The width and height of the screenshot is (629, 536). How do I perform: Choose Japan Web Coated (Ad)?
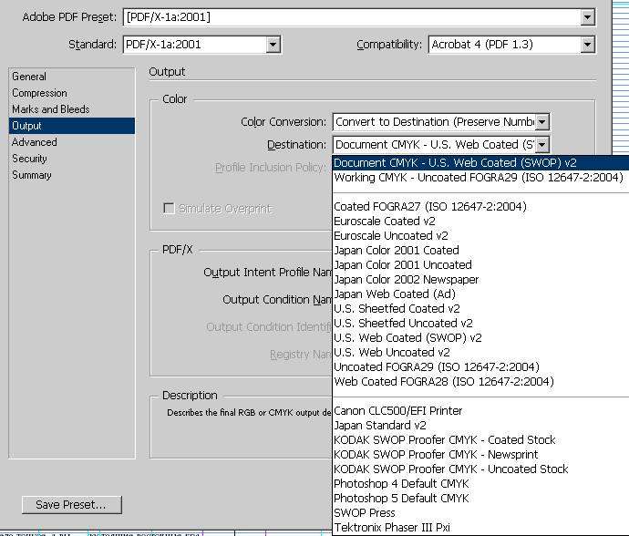[480, 294]
